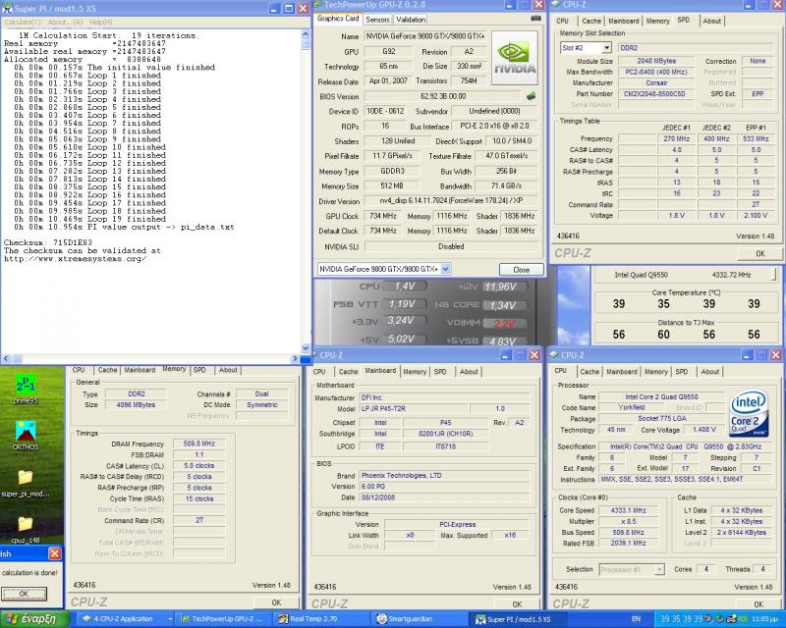This screenshot has height=628, width=786.
Task: Click OK in the CPU-Z SPD window
Action: click(x=760, y=253)
